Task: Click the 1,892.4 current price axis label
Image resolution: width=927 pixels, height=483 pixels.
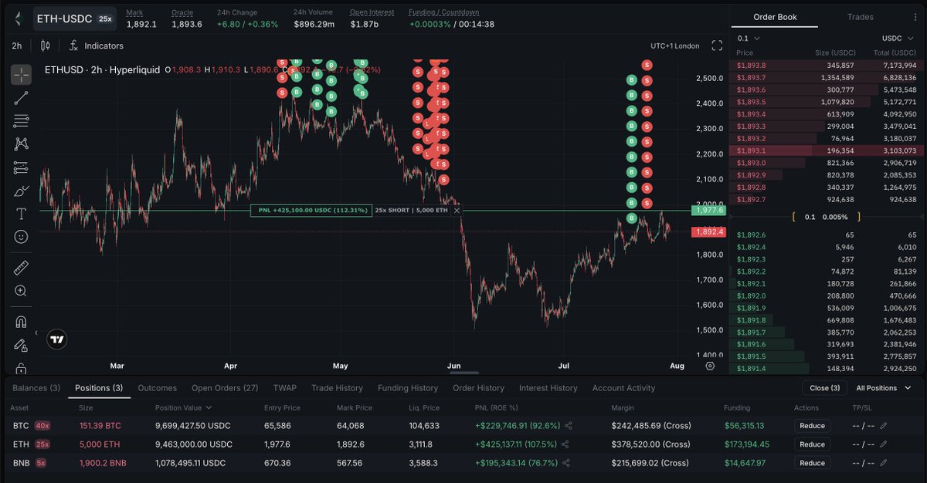Action: coord(709,231)
